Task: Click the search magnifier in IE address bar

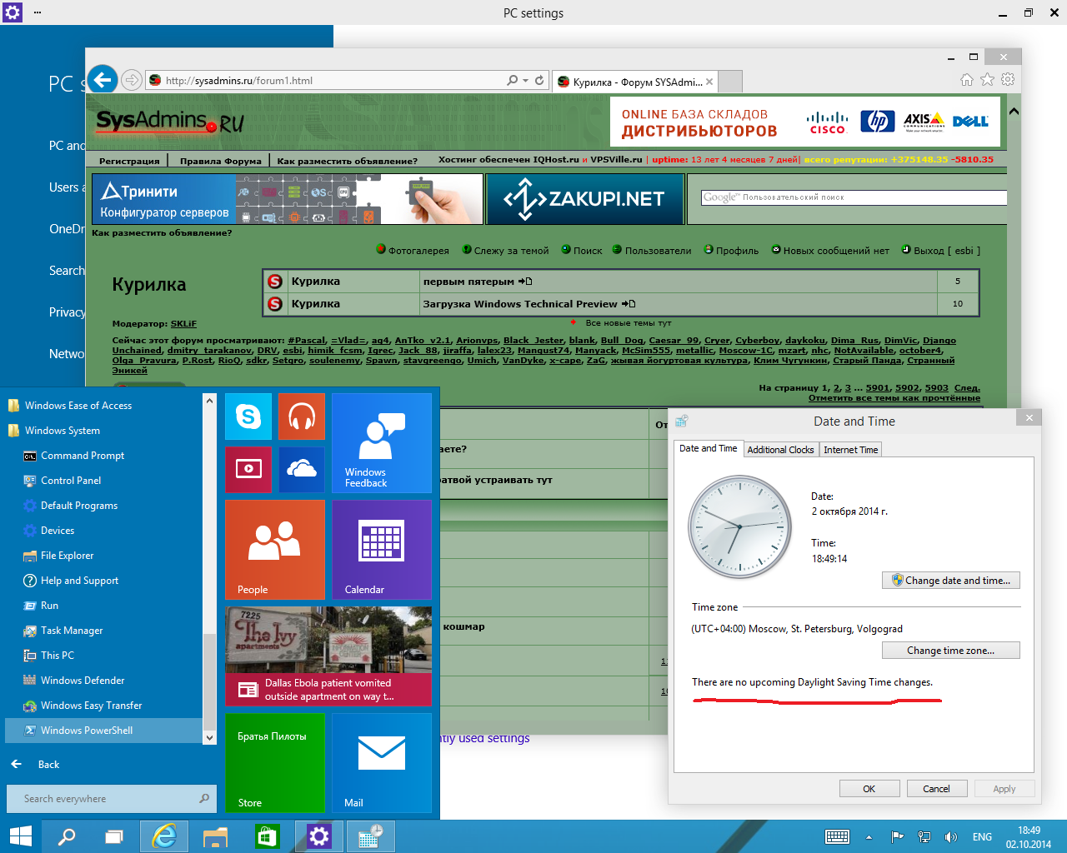Action: 512,81
